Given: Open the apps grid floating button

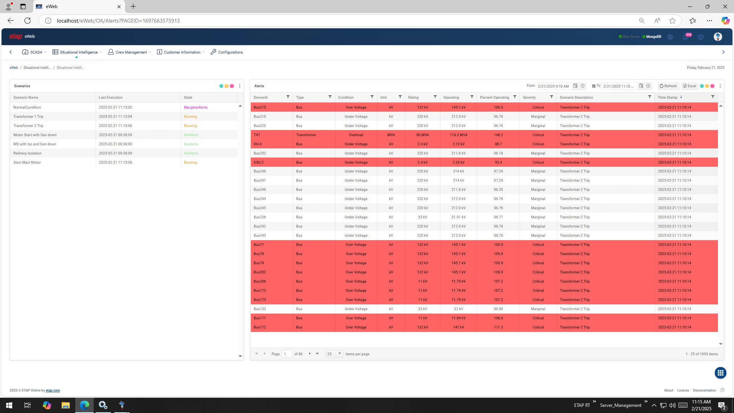Looking at the screenshot, I should click(x=720, y=373).
